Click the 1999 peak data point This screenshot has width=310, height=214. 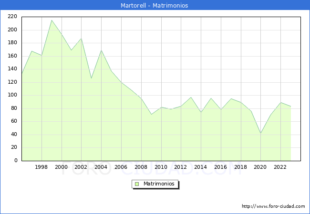point(52,20)
